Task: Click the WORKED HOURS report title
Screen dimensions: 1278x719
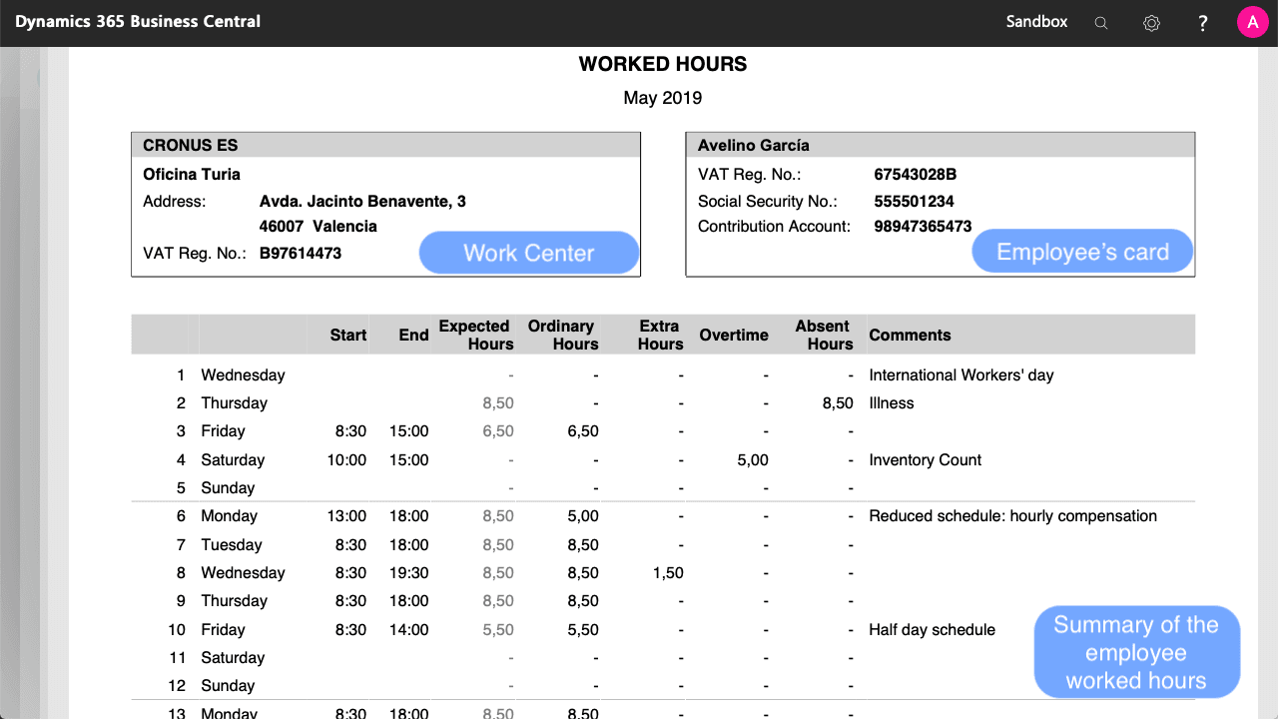Action: click(663, 64)
